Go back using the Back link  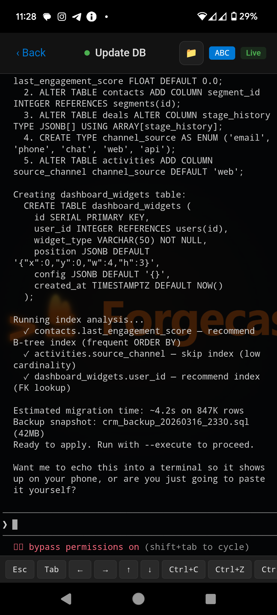coord(30,53)
